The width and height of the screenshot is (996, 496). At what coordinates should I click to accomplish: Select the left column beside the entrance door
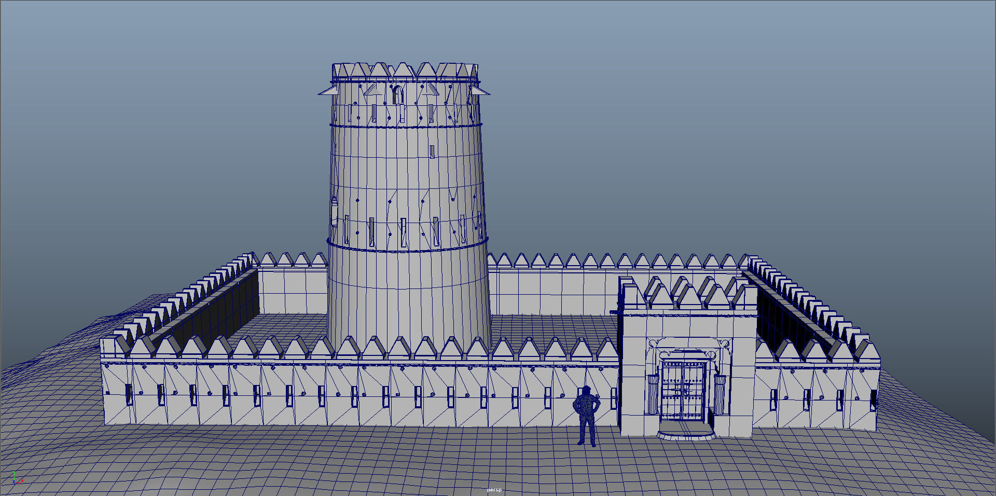click(x=653, y=395)
